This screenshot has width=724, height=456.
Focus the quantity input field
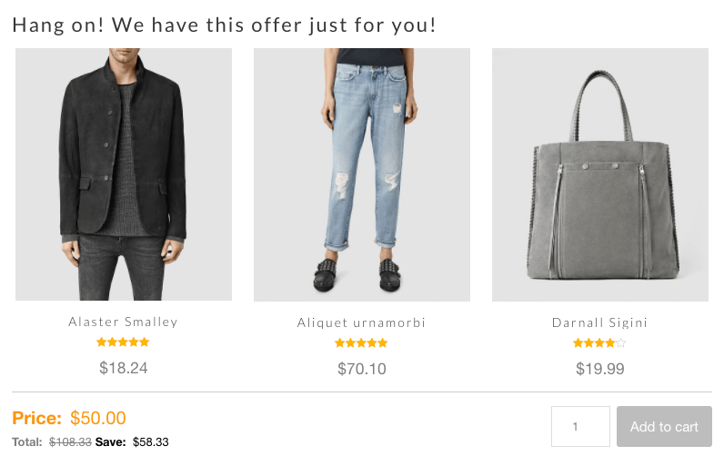coord(580,427)
